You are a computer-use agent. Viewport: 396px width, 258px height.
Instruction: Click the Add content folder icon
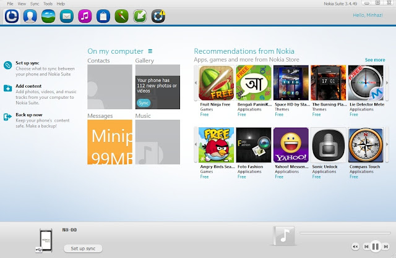(x=8, y=88)
